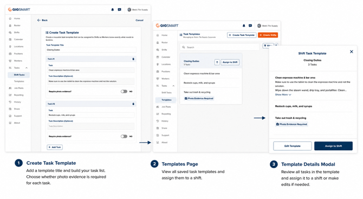
Task: Open messages chat icon in Create Task Template screen
Action: pos(119,10)
